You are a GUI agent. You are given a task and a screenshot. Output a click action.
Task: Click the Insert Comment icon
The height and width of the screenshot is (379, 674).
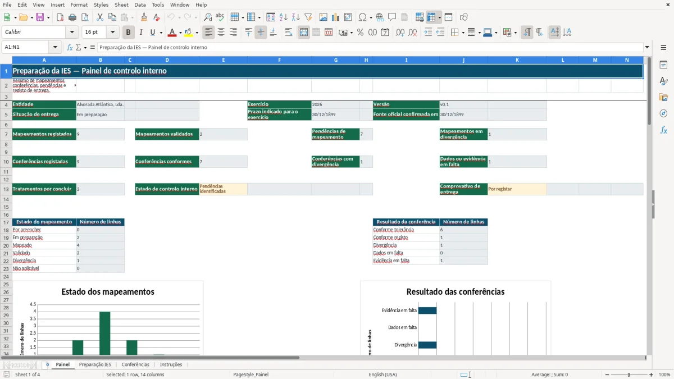(x=392, y=17)
